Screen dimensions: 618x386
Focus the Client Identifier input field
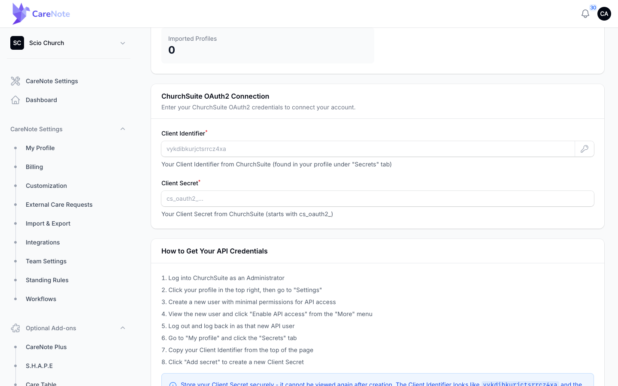pos(368,149)
